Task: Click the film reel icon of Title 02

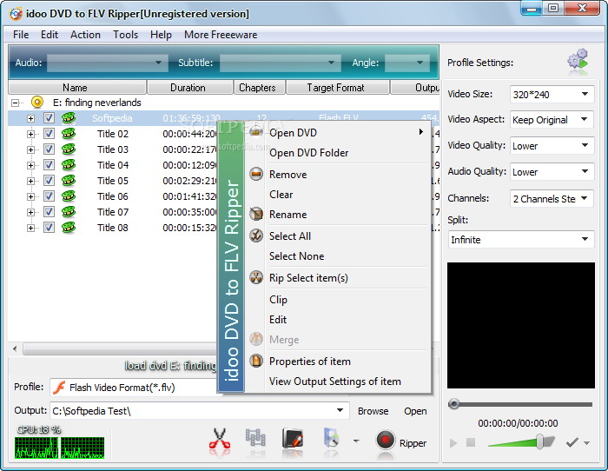Action: [x=69, y=134]
